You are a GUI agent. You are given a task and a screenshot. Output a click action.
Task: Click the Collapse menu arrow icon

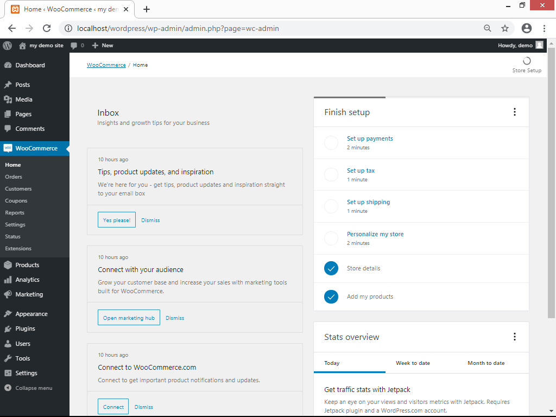tap(8, 388)
